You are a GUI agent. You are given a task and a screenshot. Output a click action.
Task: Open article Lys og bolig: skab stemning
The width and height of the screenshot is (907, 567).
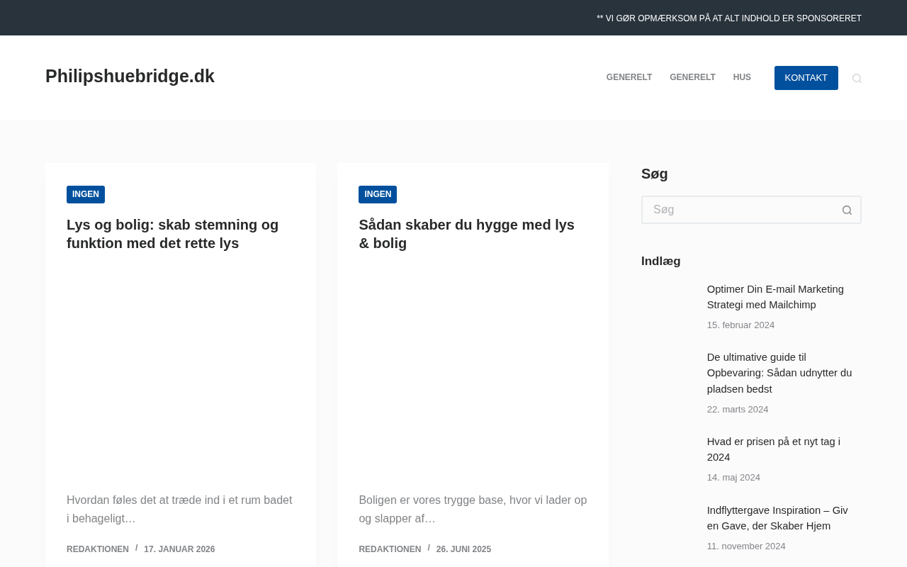pyautogui.click(x=172, y=234)
